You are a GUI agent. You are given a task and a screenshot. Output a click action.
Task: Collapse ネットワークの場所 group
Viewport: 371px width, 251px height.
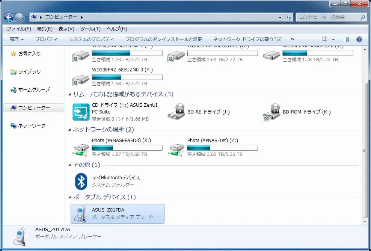tap(69, 130)
